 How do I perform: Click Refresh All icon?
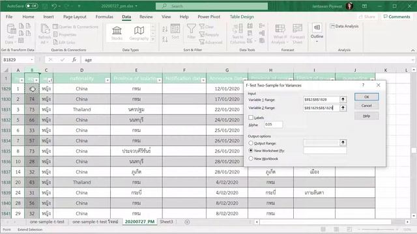click(44, 34)
